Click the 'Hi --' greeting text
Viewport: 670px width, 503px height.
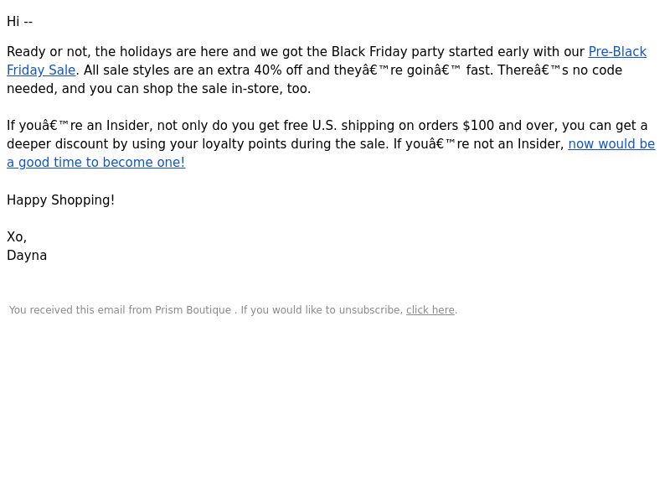click(19, 22)
